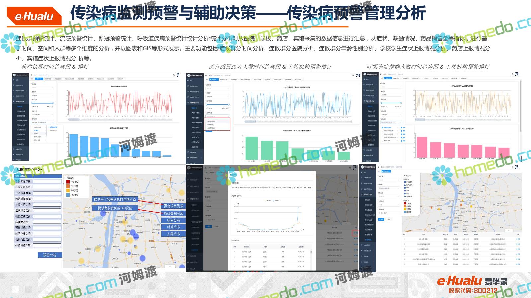Click the e-Hualu logo at top left
This screenshot has width=531, height=298.
(34, 16)
